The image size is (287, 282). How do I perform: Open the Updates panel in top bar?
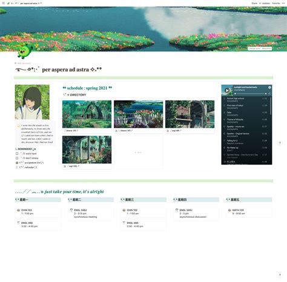(x=265, y=3)
